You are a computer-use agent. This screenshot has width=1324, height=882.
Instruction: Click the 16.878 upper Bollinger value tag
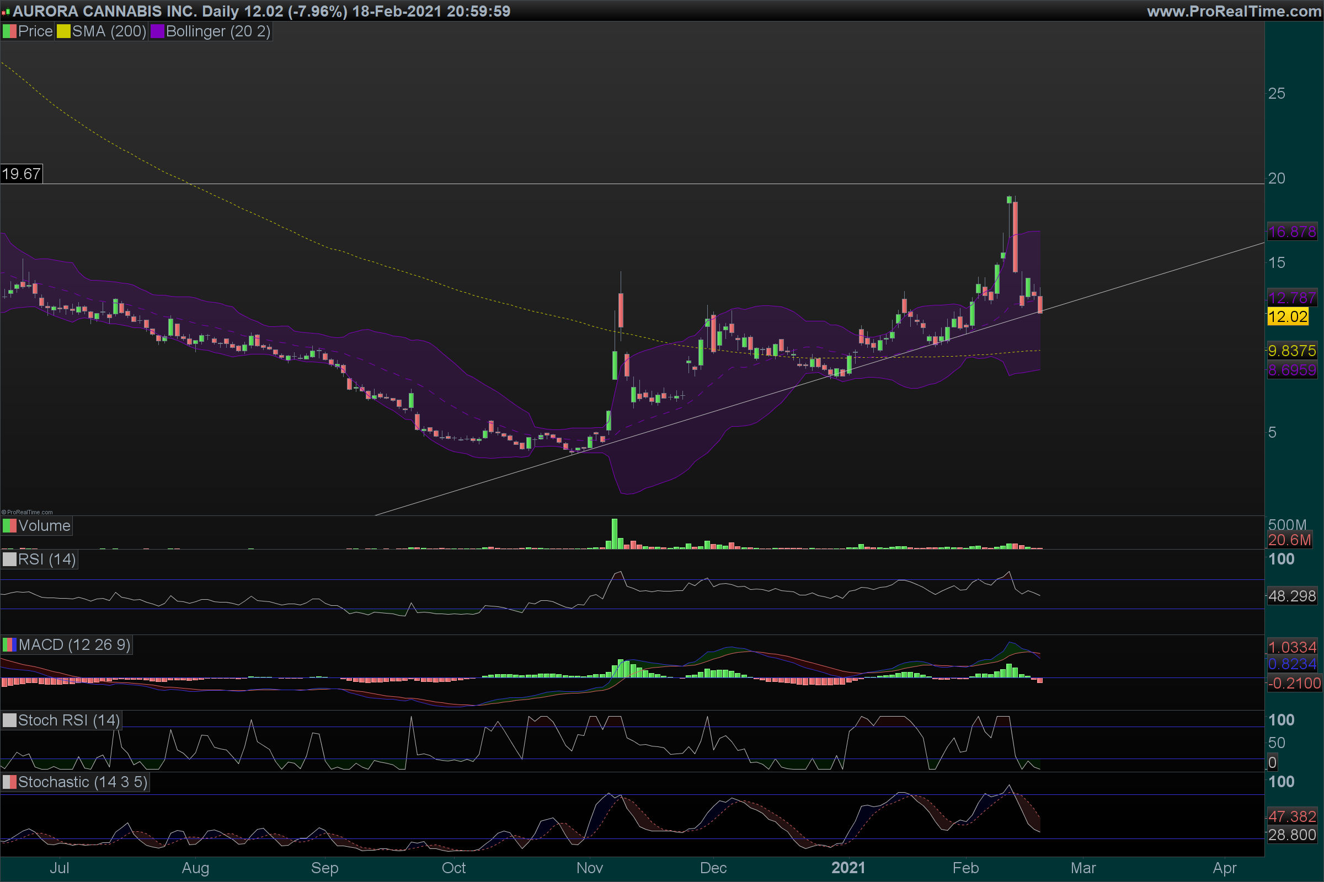coord(1292,232)
